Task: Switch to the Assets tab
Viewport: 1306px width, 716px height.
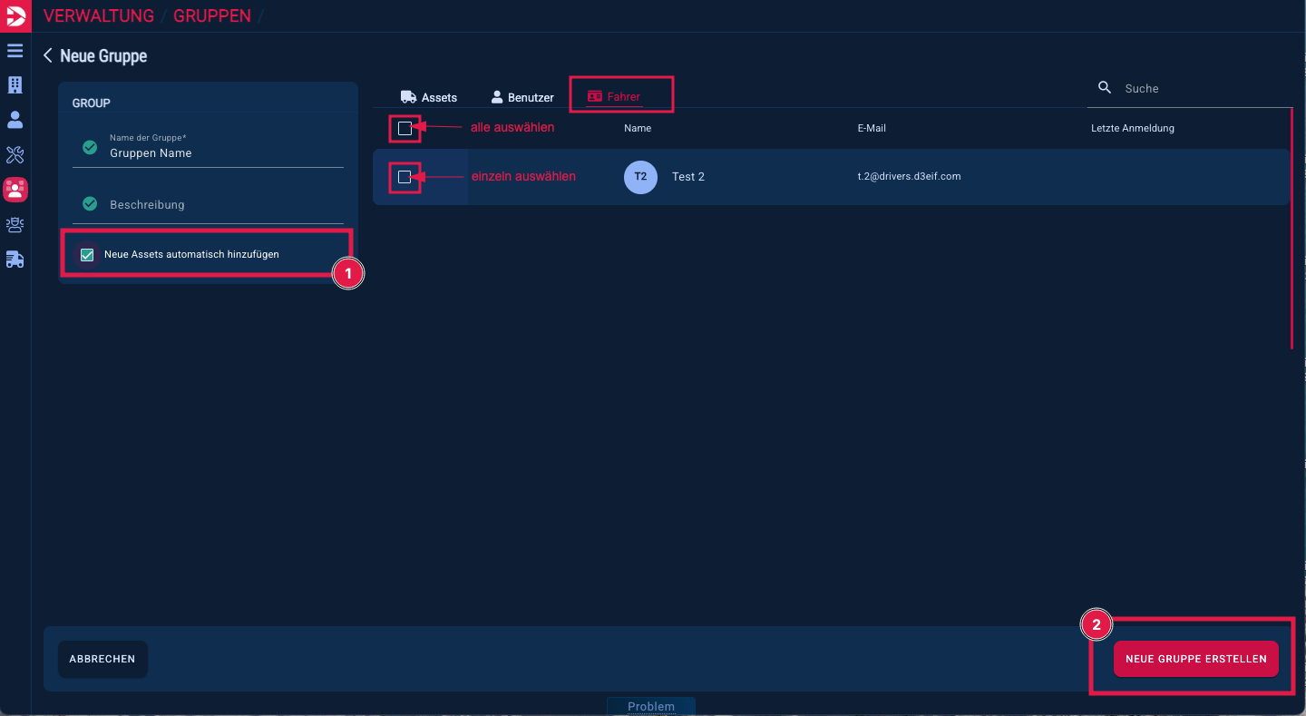Action: 429,97
